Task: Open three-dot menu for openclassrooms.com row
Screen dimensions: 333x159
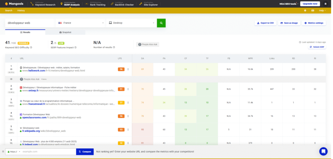Action: pos(128,116)
